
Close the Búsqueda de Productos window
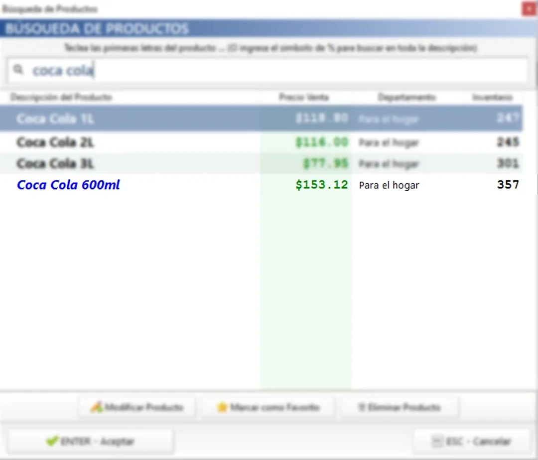pyautogui.click(x=529, y=9)
